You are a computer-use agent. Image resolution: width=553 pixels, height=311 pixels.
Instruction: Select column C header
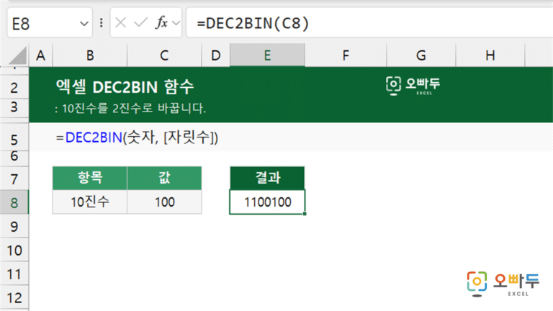(x=164, y=55)
